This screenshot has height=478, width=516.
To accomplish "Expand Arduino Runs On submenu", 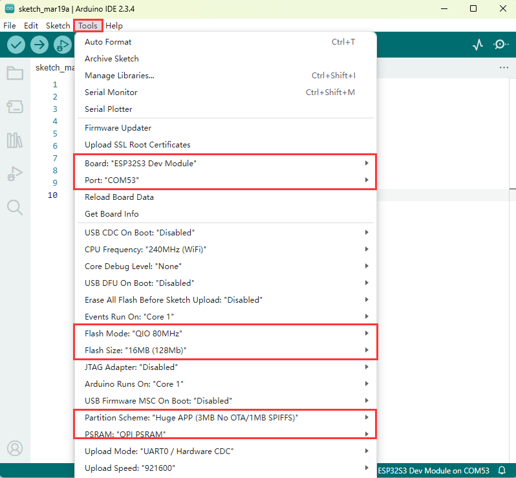I will click(x=226, y=384).
